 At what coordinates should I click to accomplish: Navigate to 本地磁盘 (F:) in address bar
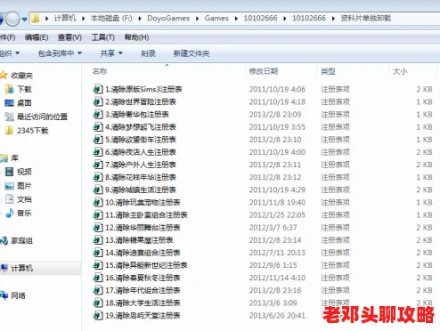click(111, 19)
